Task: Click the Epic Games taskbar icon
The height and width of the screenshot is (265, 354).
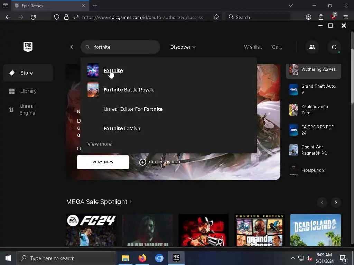Action: [176, 258]
